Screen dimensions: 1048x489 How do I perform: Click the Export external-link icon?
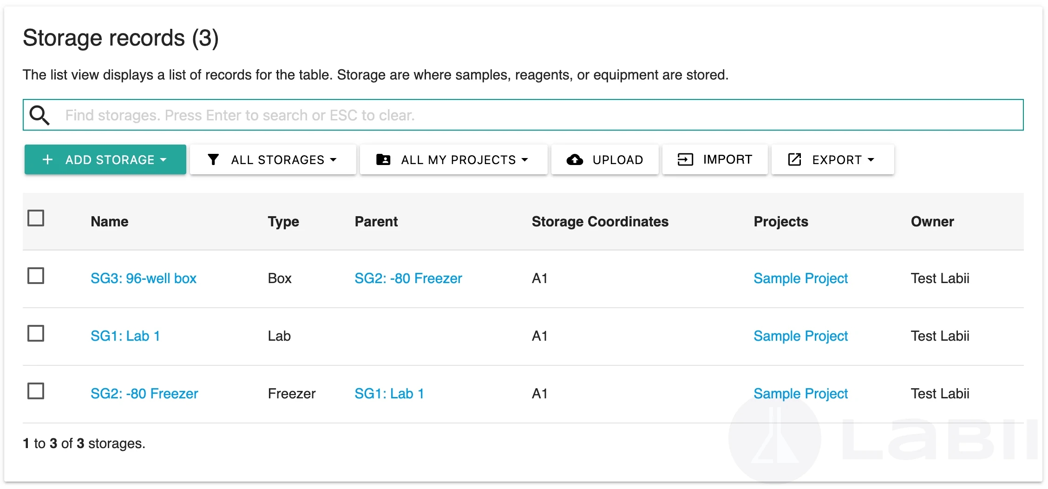pyautogui.click(x=794, y=159)
